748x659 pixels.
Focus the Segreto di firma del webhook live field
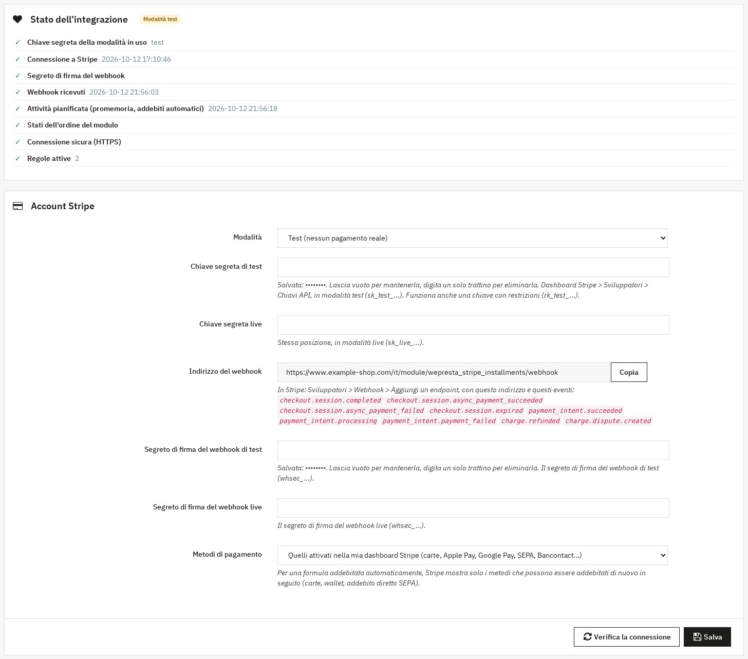tap(473, 508)
